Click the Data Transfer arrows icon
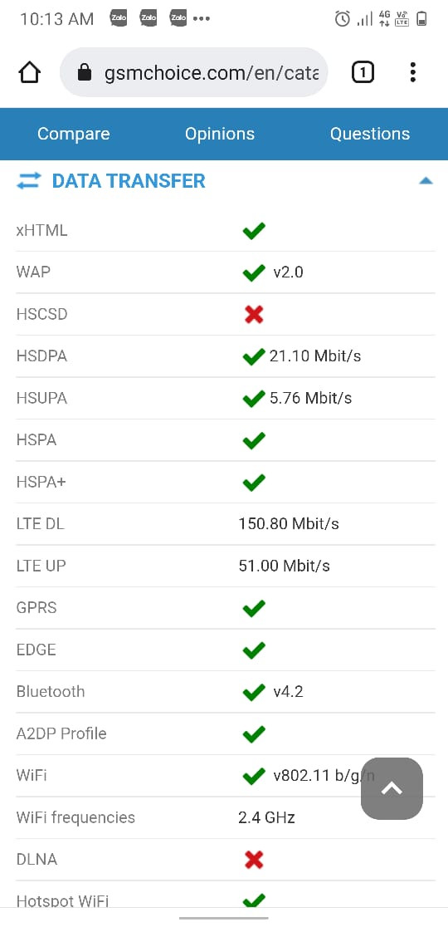448x927 pixels. point(29,181)
